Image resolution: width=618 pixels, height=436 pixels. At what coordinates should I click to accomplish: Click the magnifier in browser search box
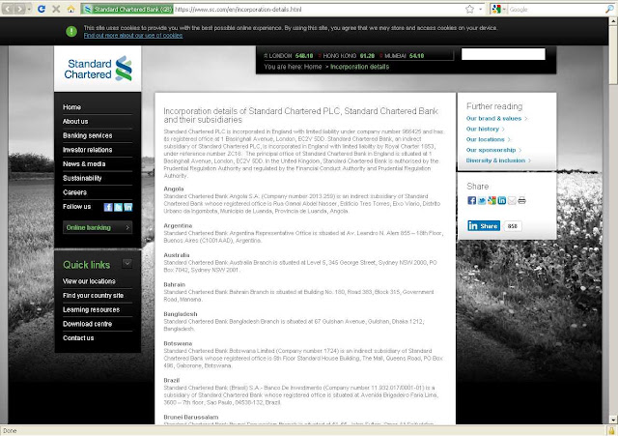tap(609, 9)
